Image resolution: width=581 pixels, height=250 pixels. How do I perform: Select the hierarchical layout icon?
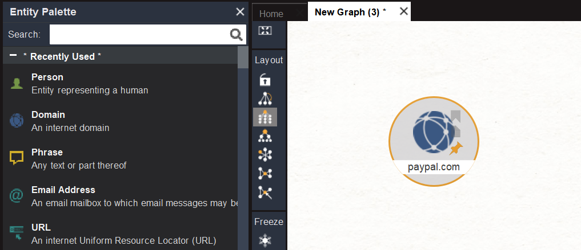[x=265, y=136]
